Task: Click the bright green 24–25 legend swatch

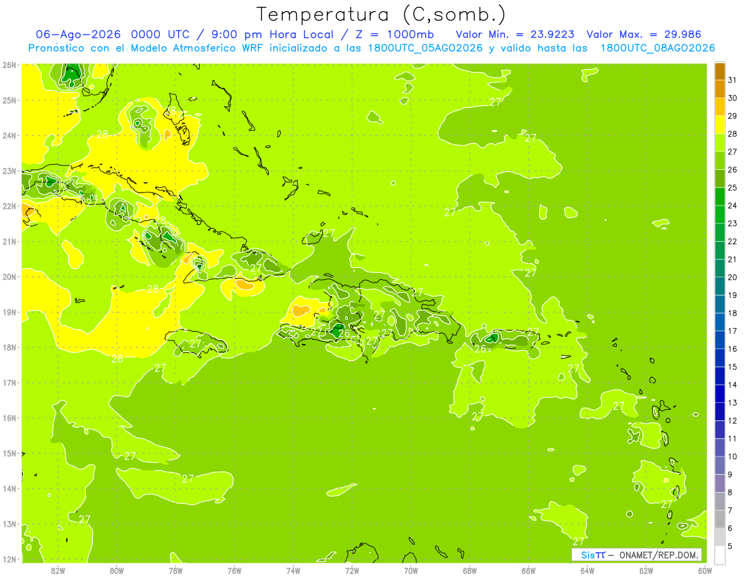Action: click(x=720, y=197)
